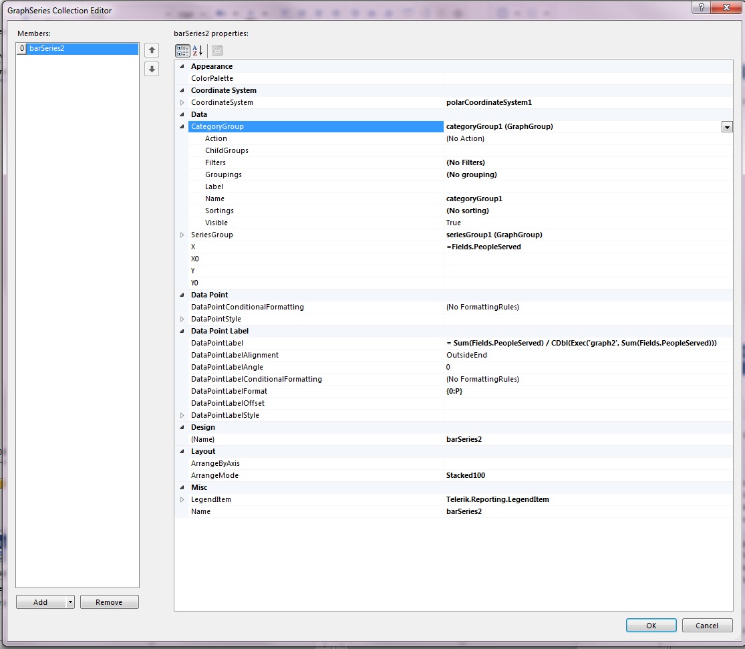Collapse the Data category

click(182, 114)
